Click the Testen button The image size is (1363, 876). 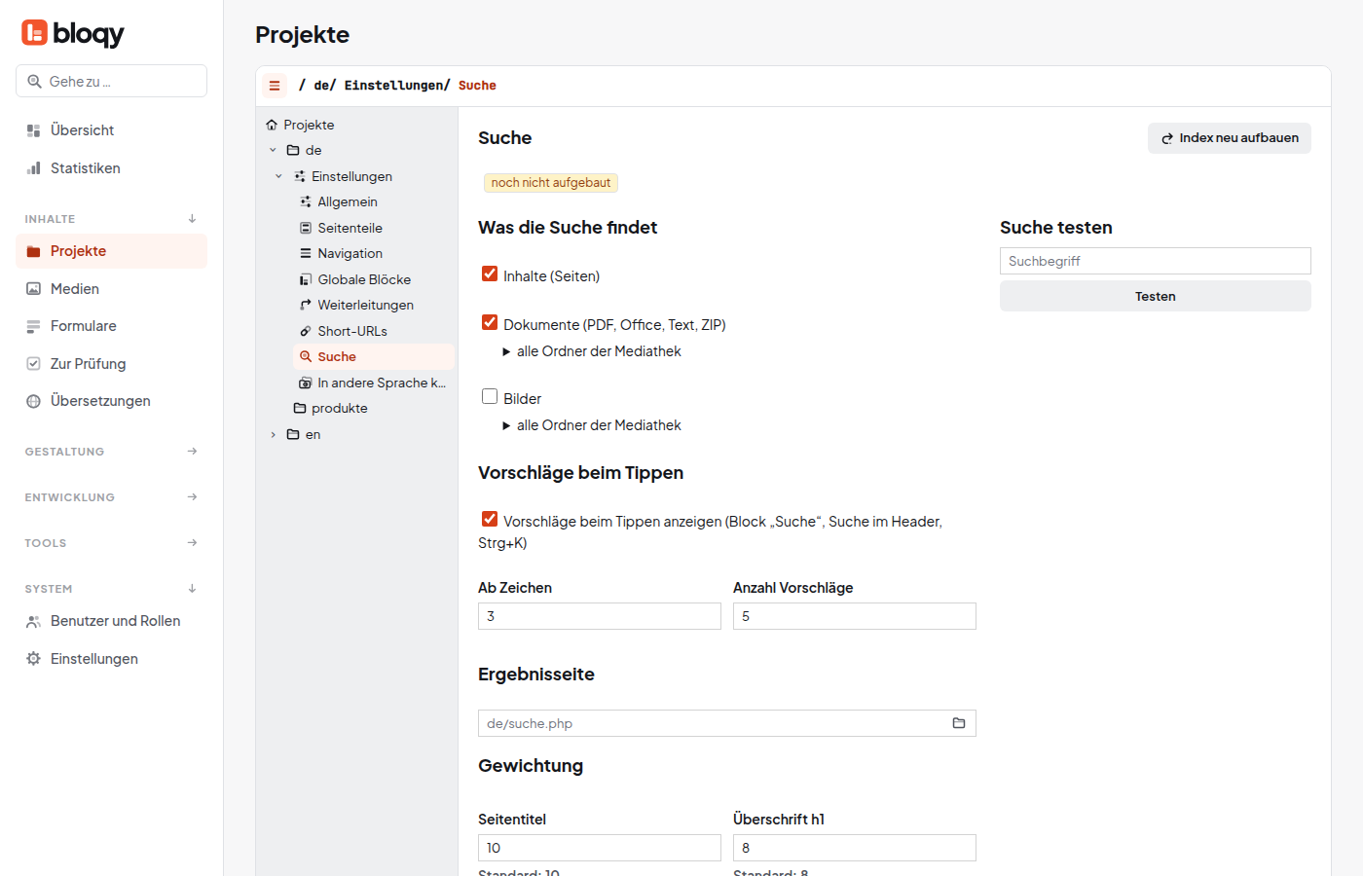(1156, 296)
